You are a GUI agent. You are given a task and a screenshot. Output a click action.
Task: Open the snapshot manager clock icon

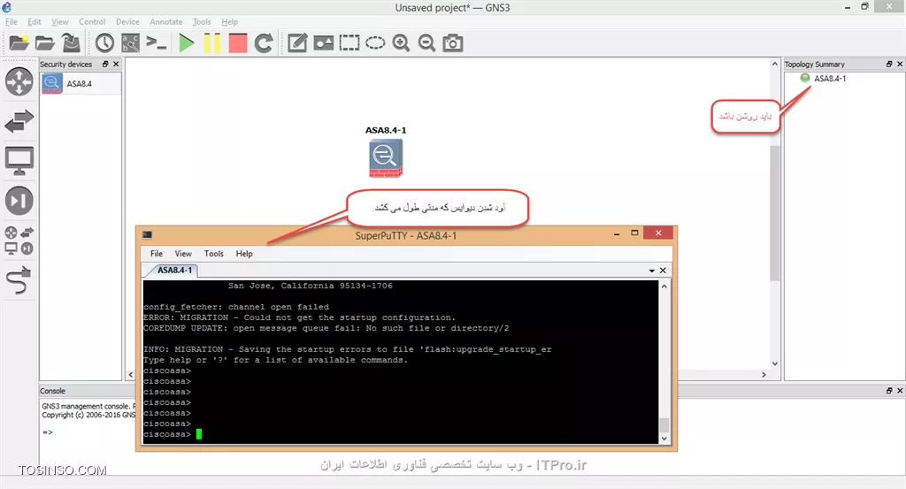pyautogui.click(x=104, y=42)
